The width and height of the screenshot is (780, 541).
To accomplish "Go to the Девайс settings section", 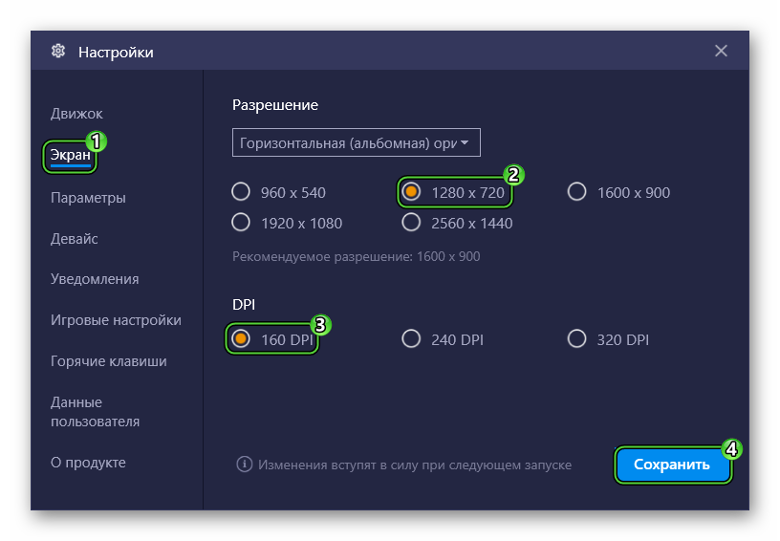I will click(x=75, y=239).
